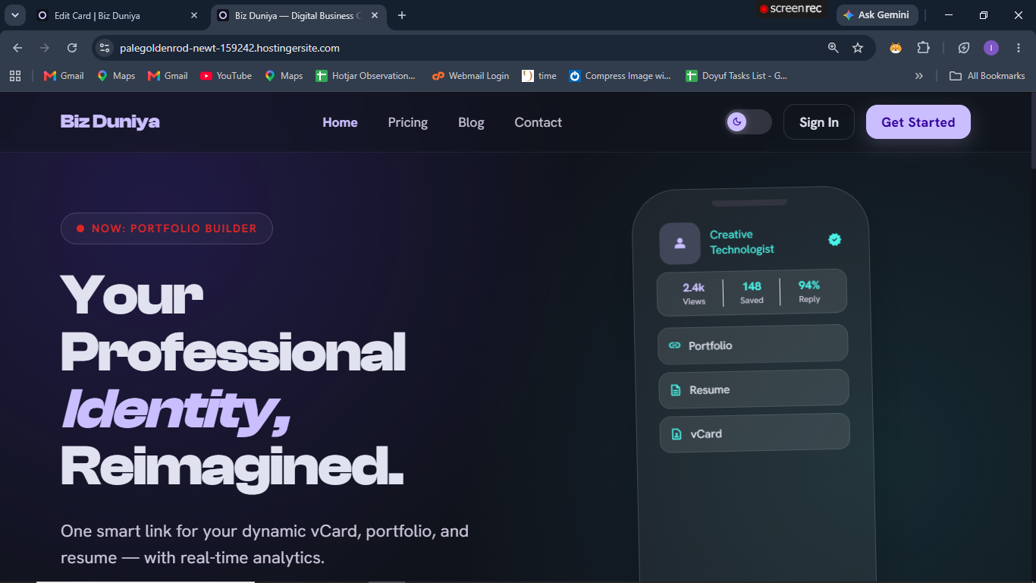Open the profile avatar menu

(991, 48)
